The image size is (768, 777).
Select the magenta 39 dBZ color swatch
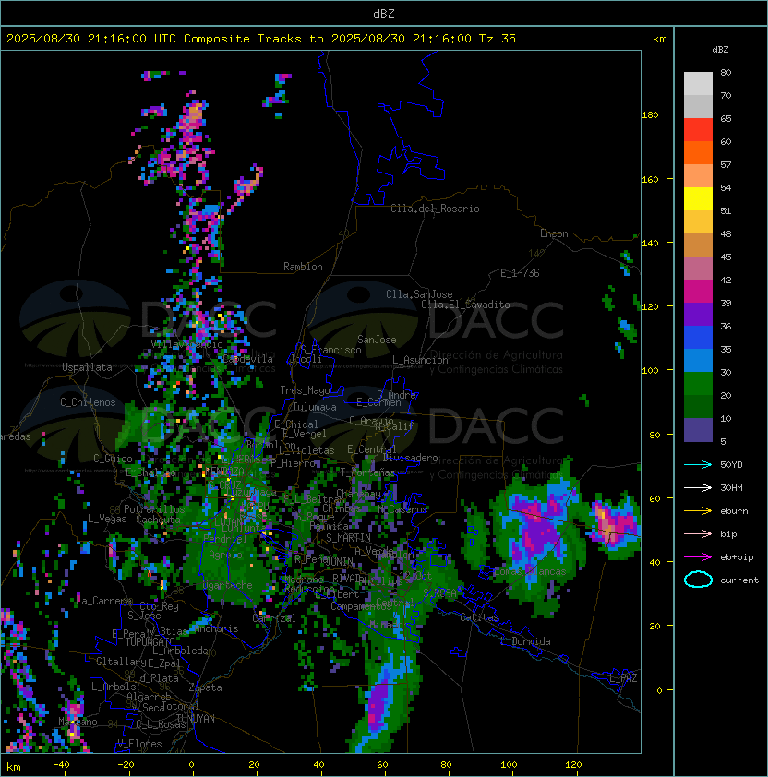pos(698,292)
